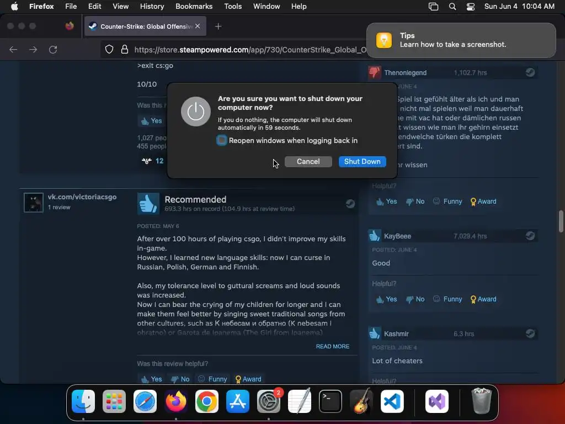Switch to Firefox in the Dock
Viewport: 565px width, 424px height.
click(176, 401)
